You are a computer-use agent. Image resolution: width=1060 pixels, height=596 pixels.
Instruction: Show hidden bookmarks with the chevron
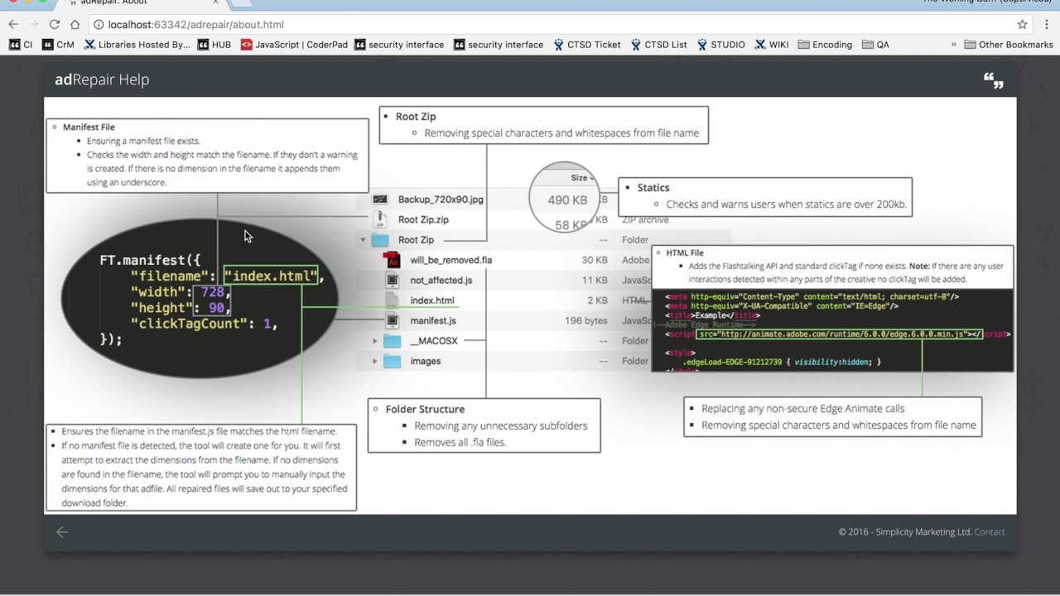[953, 45]
